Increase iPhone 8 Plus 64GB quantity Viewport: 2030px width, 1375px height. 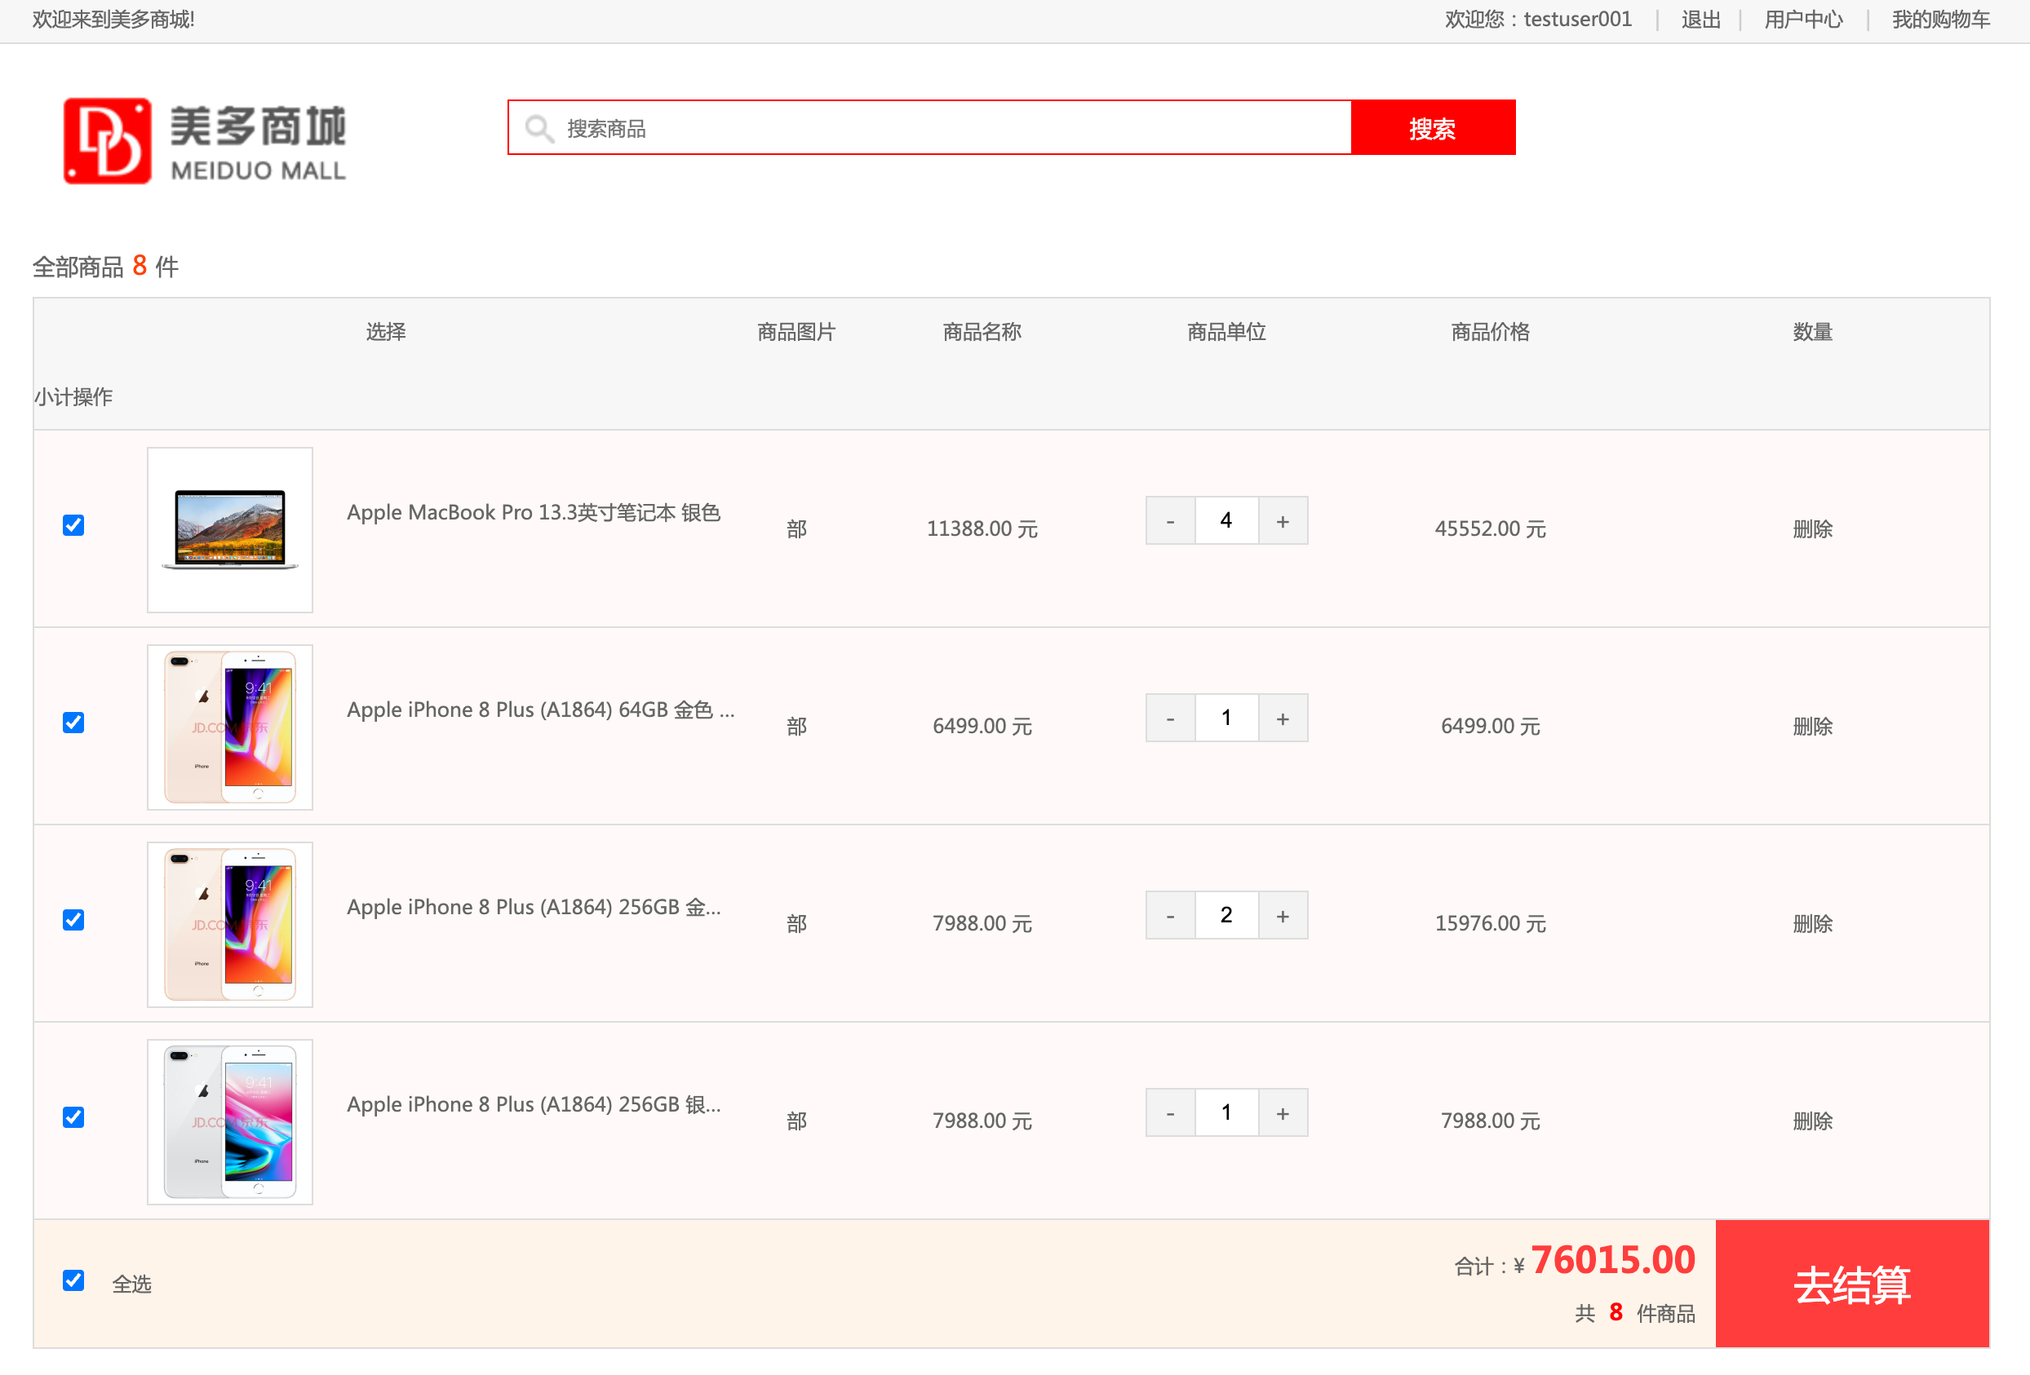[x=1283, y=718]
